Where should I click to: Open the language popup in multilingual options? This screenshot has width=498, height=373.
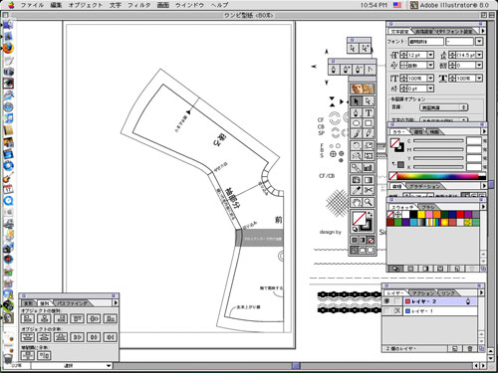[x=444, y=107]
